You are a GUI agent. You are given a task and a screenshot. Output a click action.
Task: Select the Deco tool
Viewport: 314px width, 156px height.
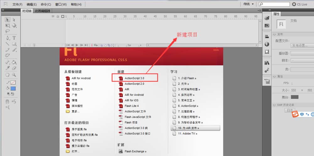click(x=8, y=55)
